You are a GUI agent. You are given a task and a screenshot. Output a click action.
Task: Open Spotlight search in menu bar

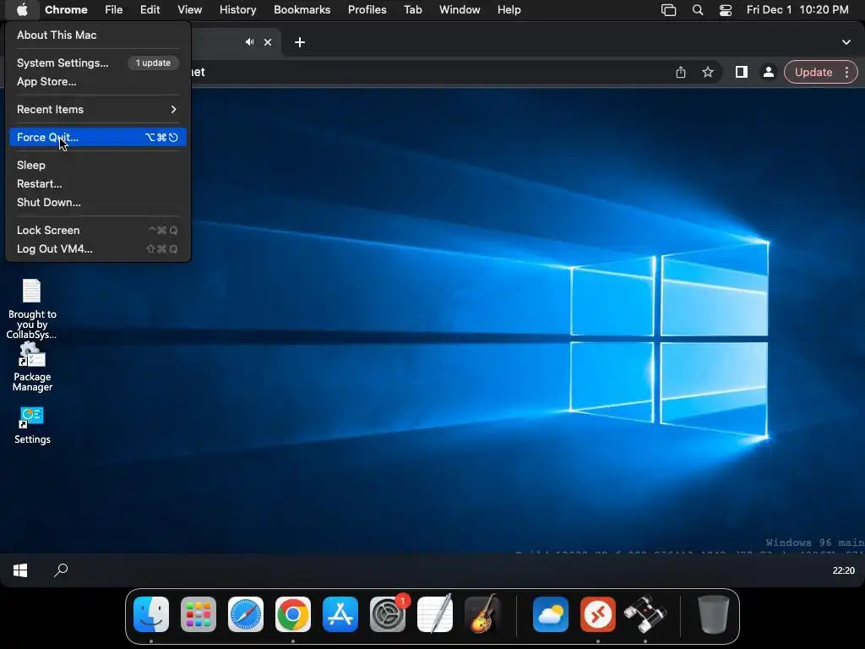(697, 10)
